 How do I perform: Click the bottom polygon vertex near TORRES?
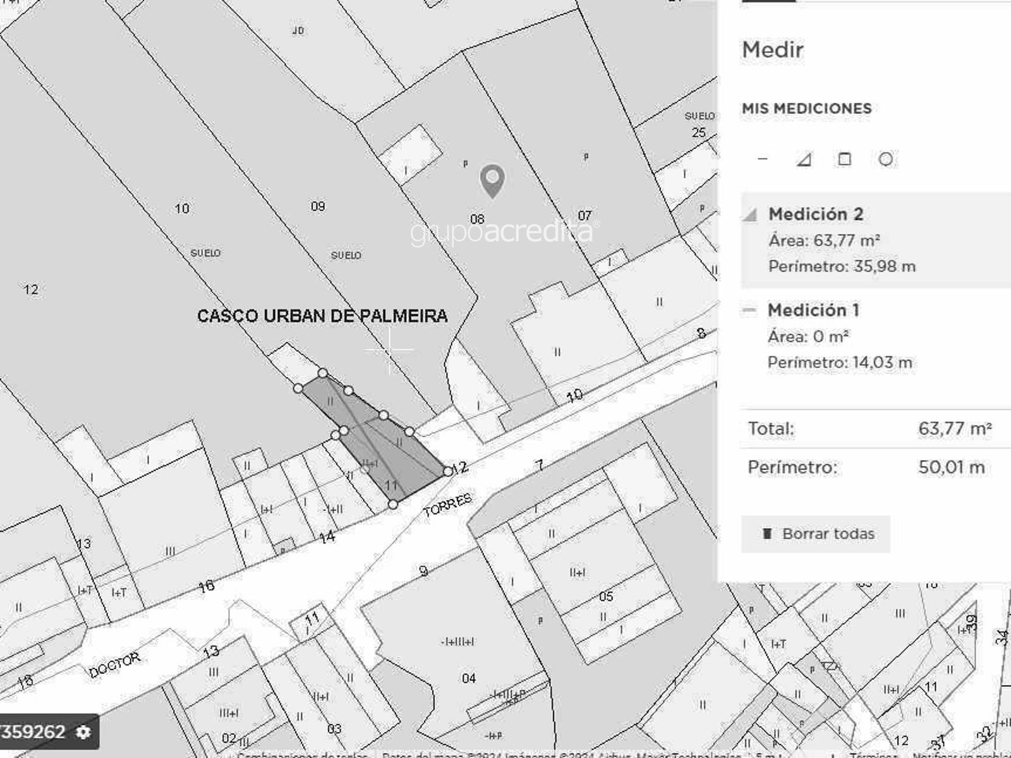point(393,504)
